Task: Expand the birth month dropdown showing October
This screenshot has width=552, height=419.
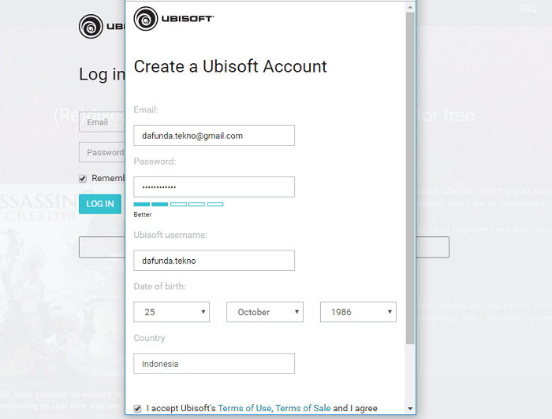Action: 264,312
